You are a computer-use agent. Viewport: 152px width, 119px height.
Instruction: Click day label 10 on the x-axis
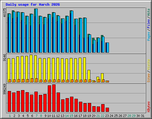(x=49, y=116)
